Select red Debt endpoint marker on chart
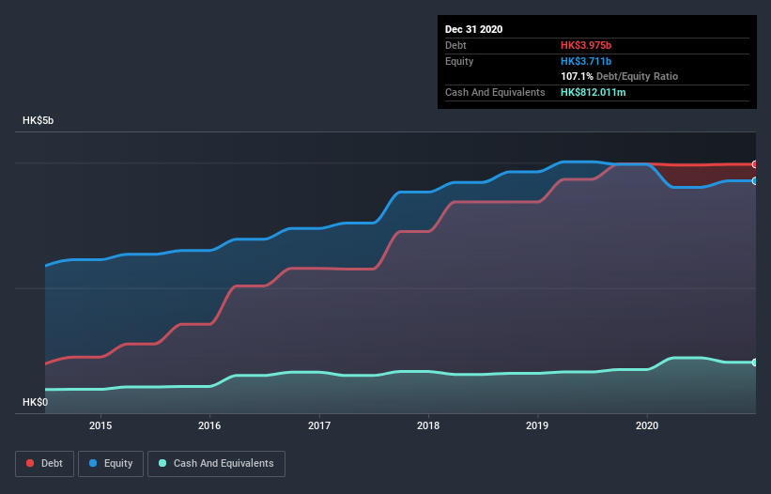 point(755,164)
